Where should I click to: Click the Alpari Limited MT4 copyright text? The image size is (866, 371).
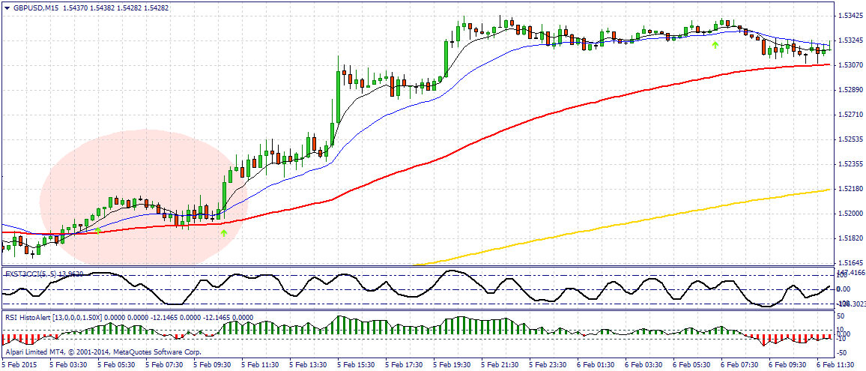(x=103, y=352)
